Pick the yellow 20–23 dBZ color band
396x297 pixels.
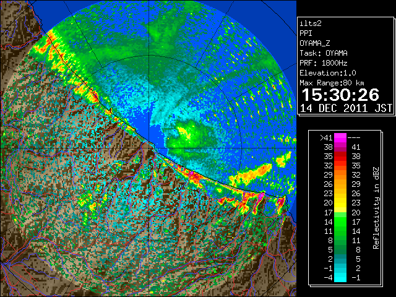(340, 203)
